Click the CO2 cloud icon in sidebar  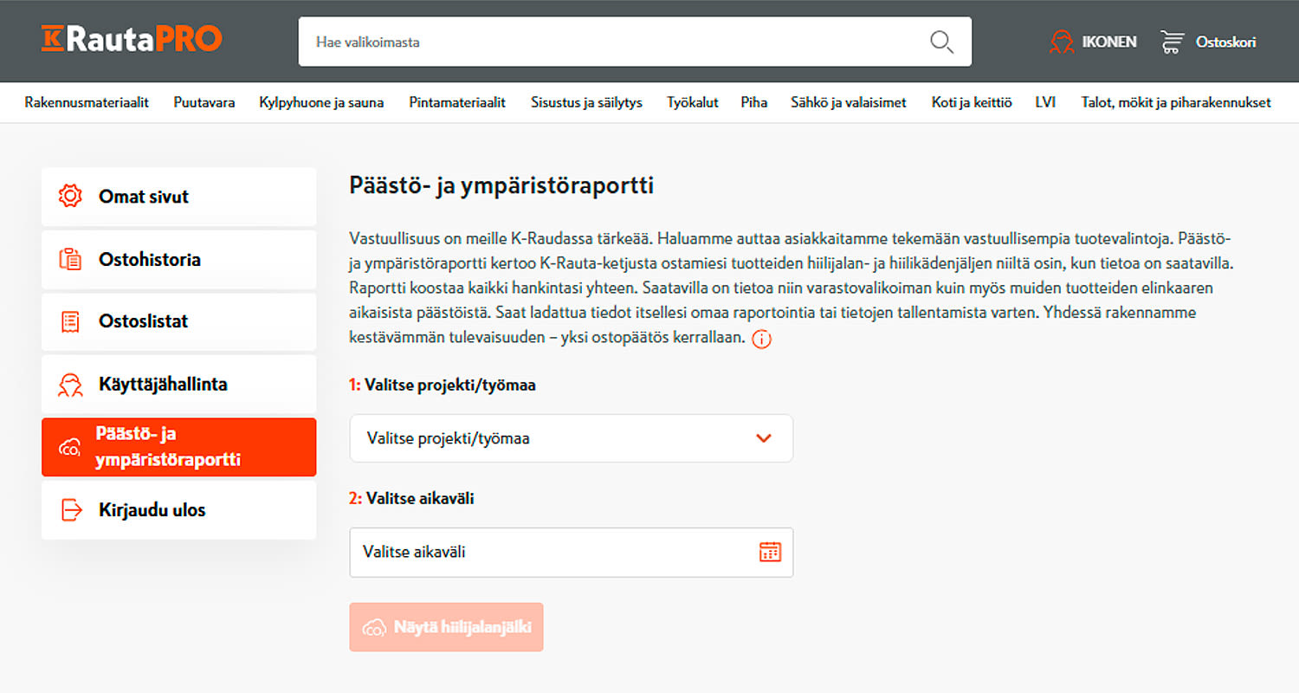71,446
